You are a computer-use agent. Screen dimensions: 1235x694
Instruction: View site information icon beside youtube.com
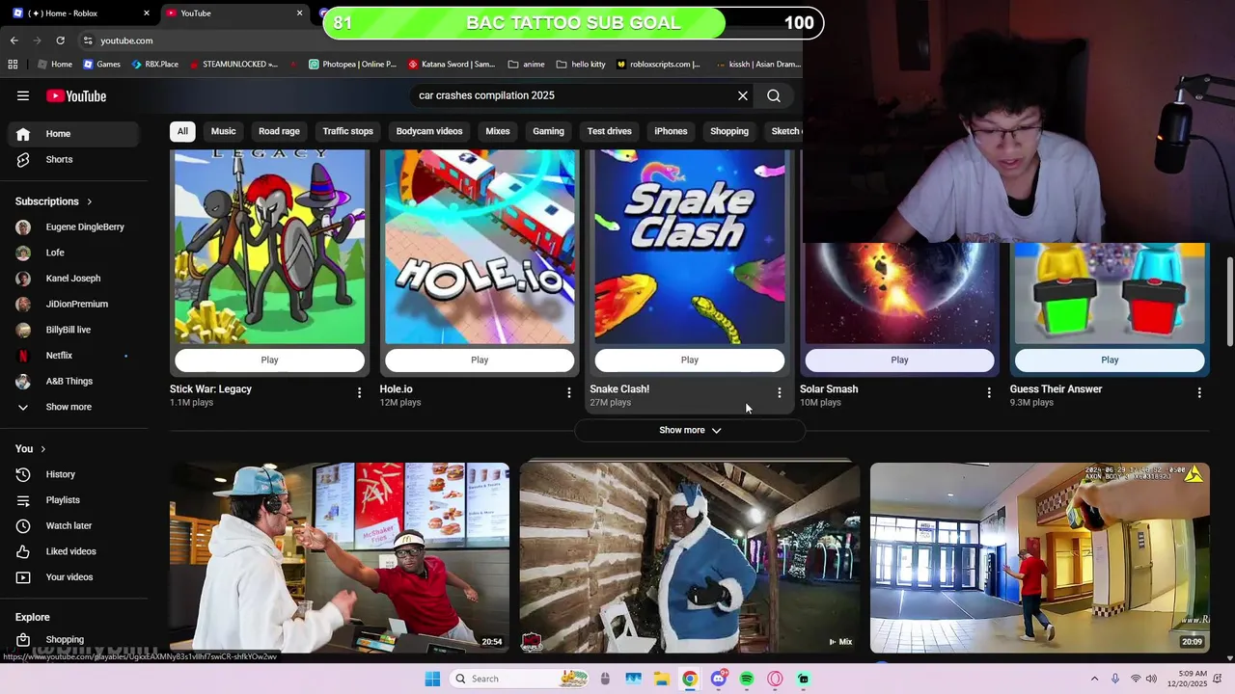[88, 40]
